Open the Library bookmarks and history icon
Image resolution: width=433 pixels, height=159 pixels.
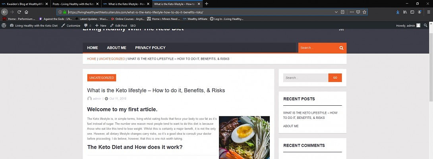pyautogui.click(x=405, y=12)
